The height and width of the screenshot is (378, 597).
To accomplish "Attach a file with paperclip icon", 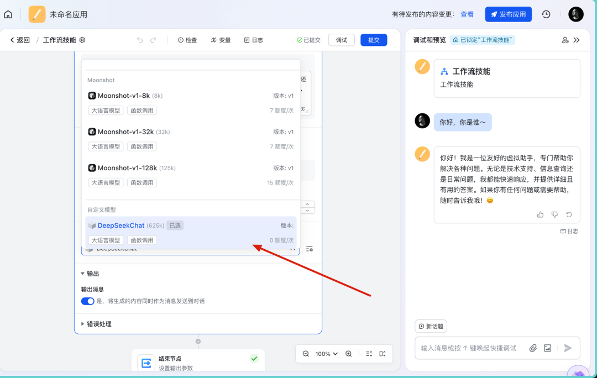I will pyautogui.click(x=533, y=348).
